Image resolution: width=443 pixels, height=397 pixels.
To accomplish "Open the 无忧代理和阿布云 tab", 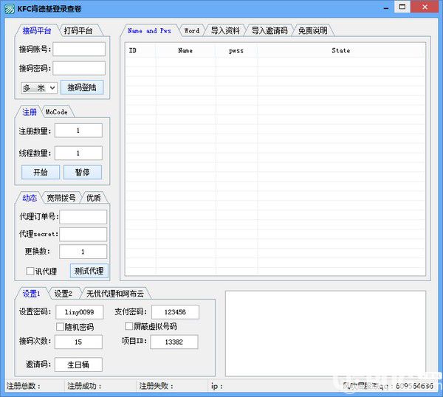I will click(115, 294).
